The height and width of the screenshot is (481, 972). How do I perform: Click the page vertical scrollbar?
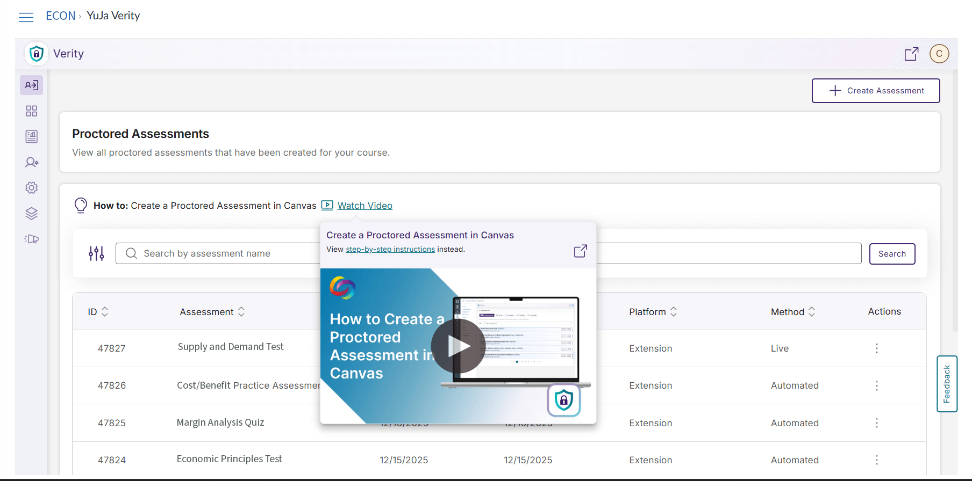(x=955, y=200)
